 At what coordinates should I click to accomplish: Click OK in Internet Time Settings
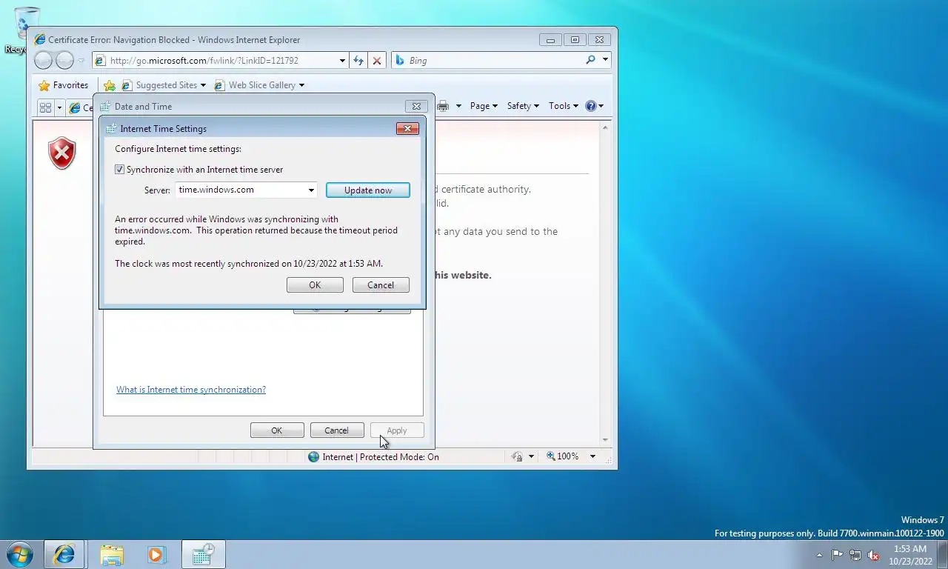tap(315, 285)
